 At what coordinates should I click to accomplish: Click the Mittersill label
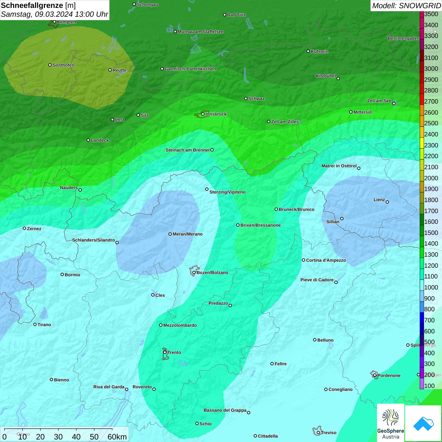362,112
